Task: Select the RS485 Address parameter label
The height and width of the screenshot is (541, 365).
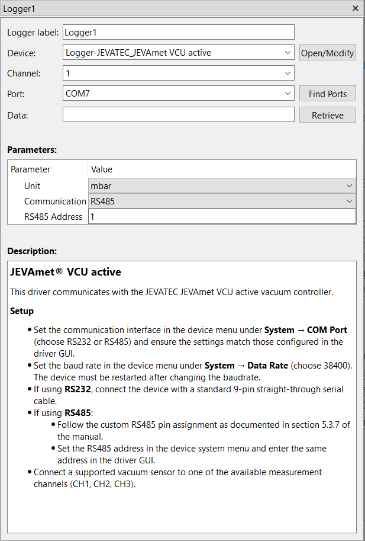Action: [x=53, y=217]
